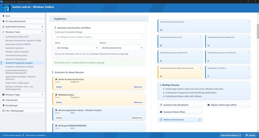Click Registry-Sicherungen öffnen button
The image size is (259, 138).
point(228,105)
